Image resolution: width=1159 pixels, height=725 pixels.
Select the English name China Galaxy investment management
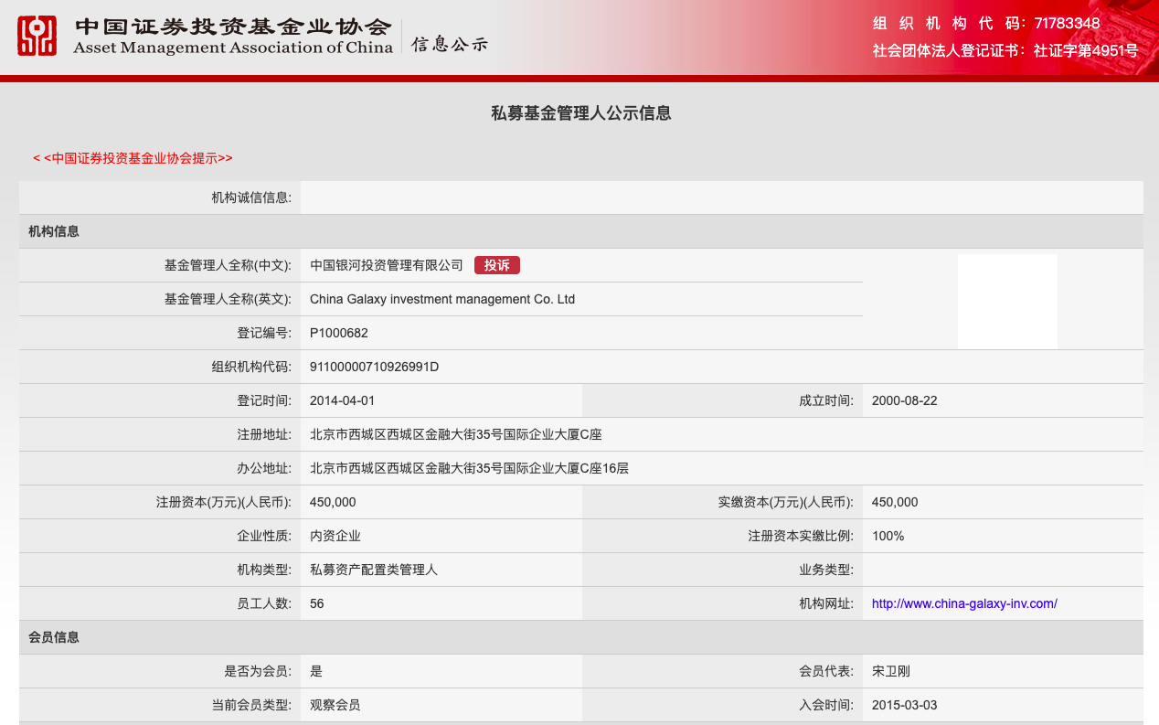click(442, 299)
